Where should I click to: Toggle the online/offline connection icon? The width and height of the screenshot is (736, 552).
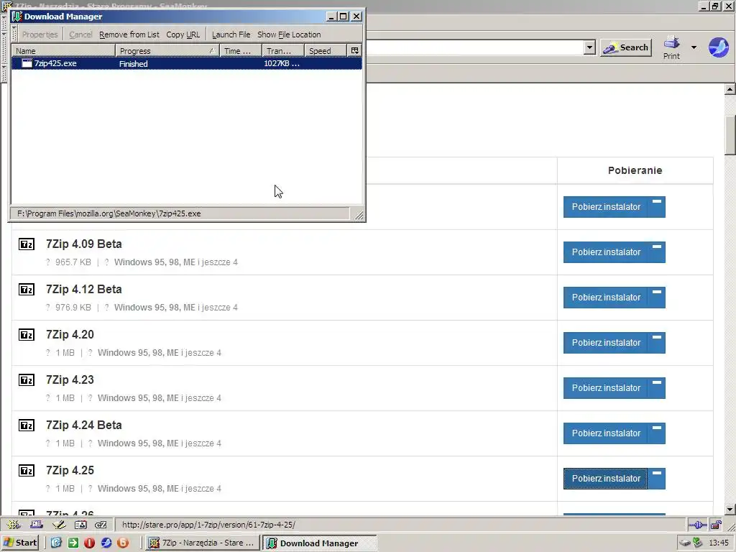[x=697, y=525]
